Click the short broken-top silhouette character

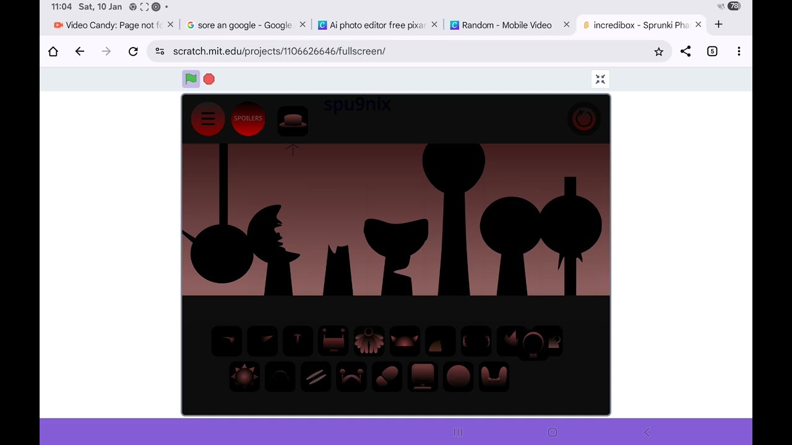(338, 271)
